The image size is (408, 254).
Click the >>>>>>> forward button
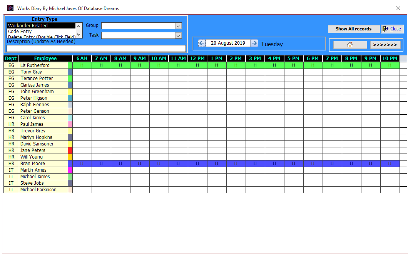tap(385, 45)
